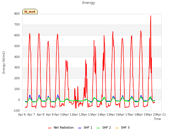Click the highest Net Radiation peak near Apr 20
178x133 pixels.
click(x=151, y=16)
